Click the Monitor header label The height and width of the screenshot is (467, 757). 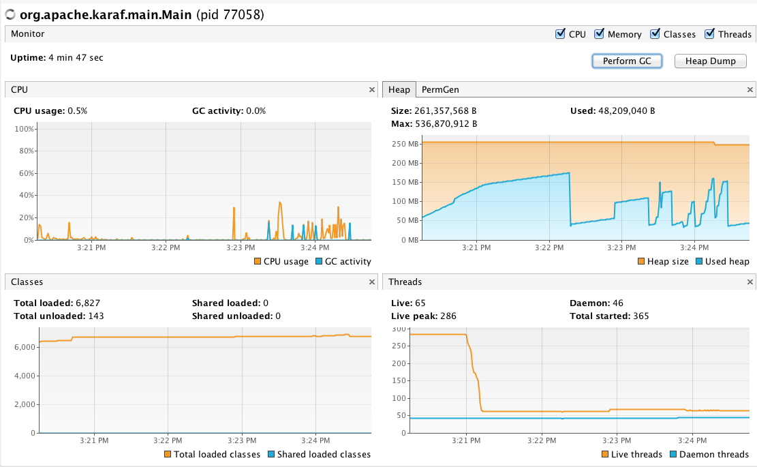pyautogui.click(x=27, y=34)
